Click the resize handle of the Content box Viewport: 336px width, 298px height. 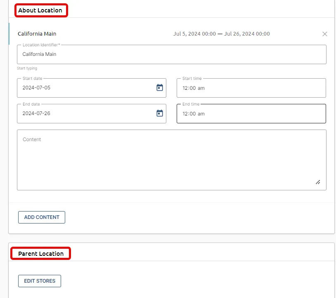click(318, 182)
